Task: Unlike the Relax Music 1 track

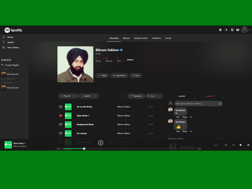Action: (60, 115)
